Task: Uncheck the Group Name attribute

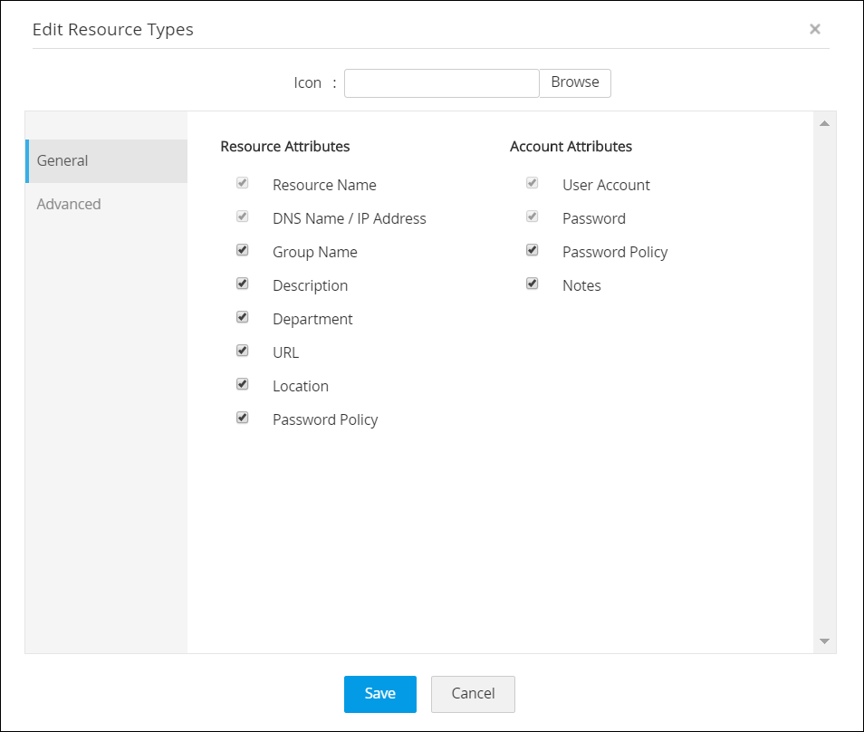Action: point(242,250)
